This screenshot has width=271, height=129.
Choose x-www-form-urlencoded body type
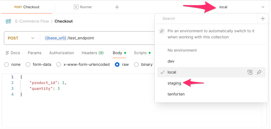(58, 64)
